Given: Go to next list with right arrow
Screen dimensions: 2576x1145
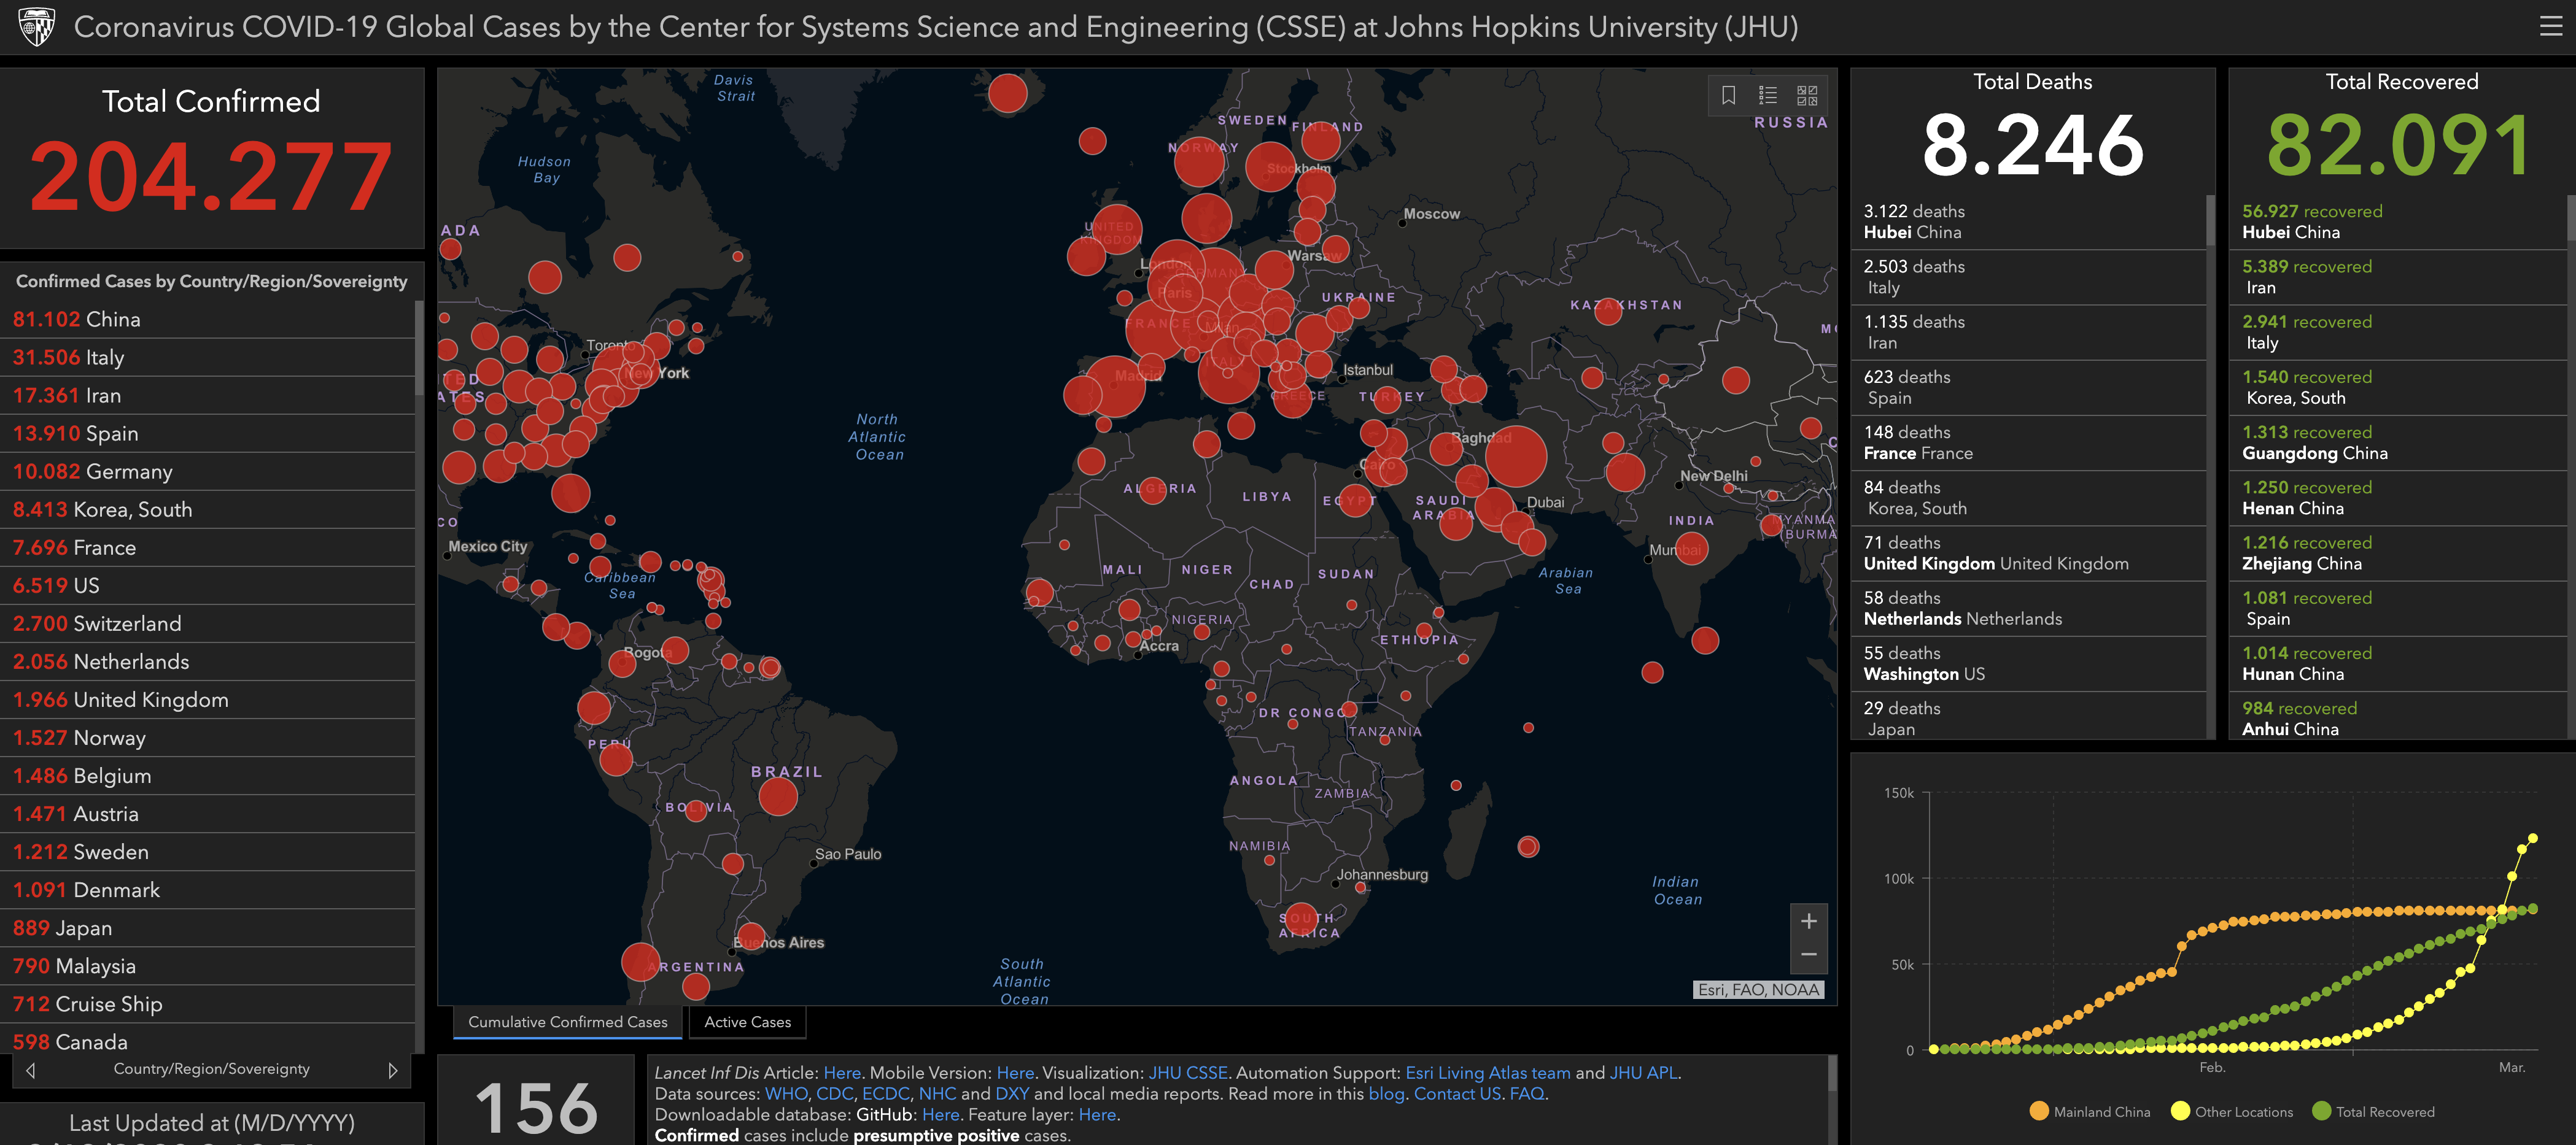Looking at the screenshot, I should pyautogui.click(x=393, y=1070).
